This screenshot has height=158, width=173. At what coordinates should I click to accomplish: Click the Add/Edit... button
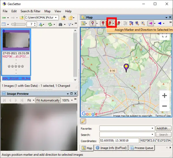click(x=163, y=128)
